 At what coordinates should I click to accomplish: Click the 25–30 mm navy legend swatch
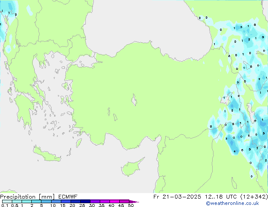click(x=85, y=202)
